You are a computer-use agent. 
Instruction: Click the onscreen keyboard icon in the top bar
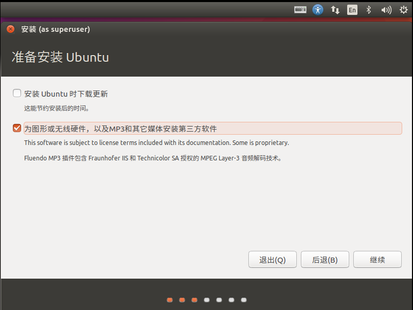[300, 9]
